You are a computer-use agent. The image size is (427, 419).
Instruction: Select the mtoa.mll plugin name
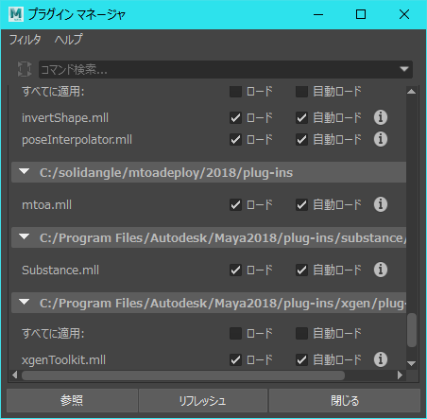click(46, 205)
